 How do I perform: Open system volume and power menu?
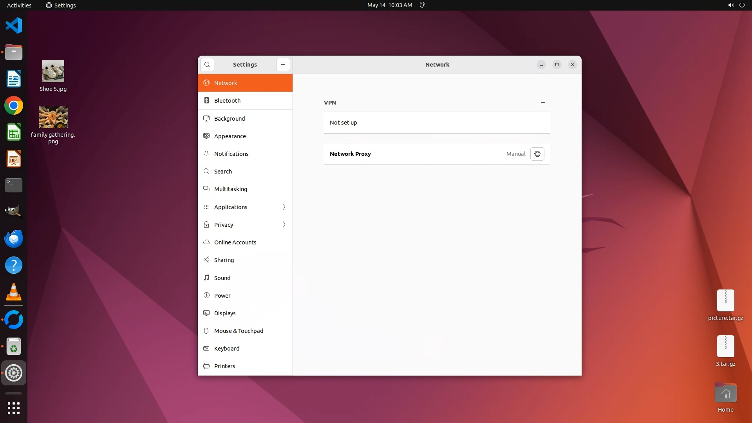(736, 5)
